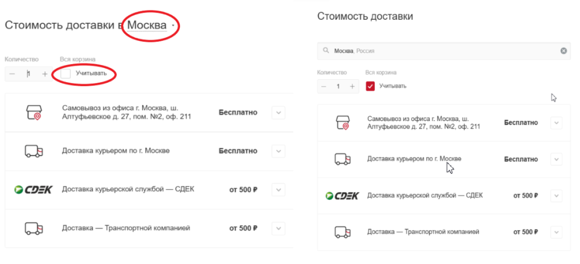Click the magnifier icon in the city search field
Image resolution: width=580 pixels, height=264 pixels.
(x=326, y=51)
